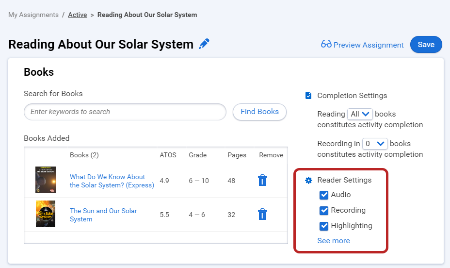Click the 'Reader Settings' heading text
The height and width of the screenshot is (268, 450).
pos(344,180)
